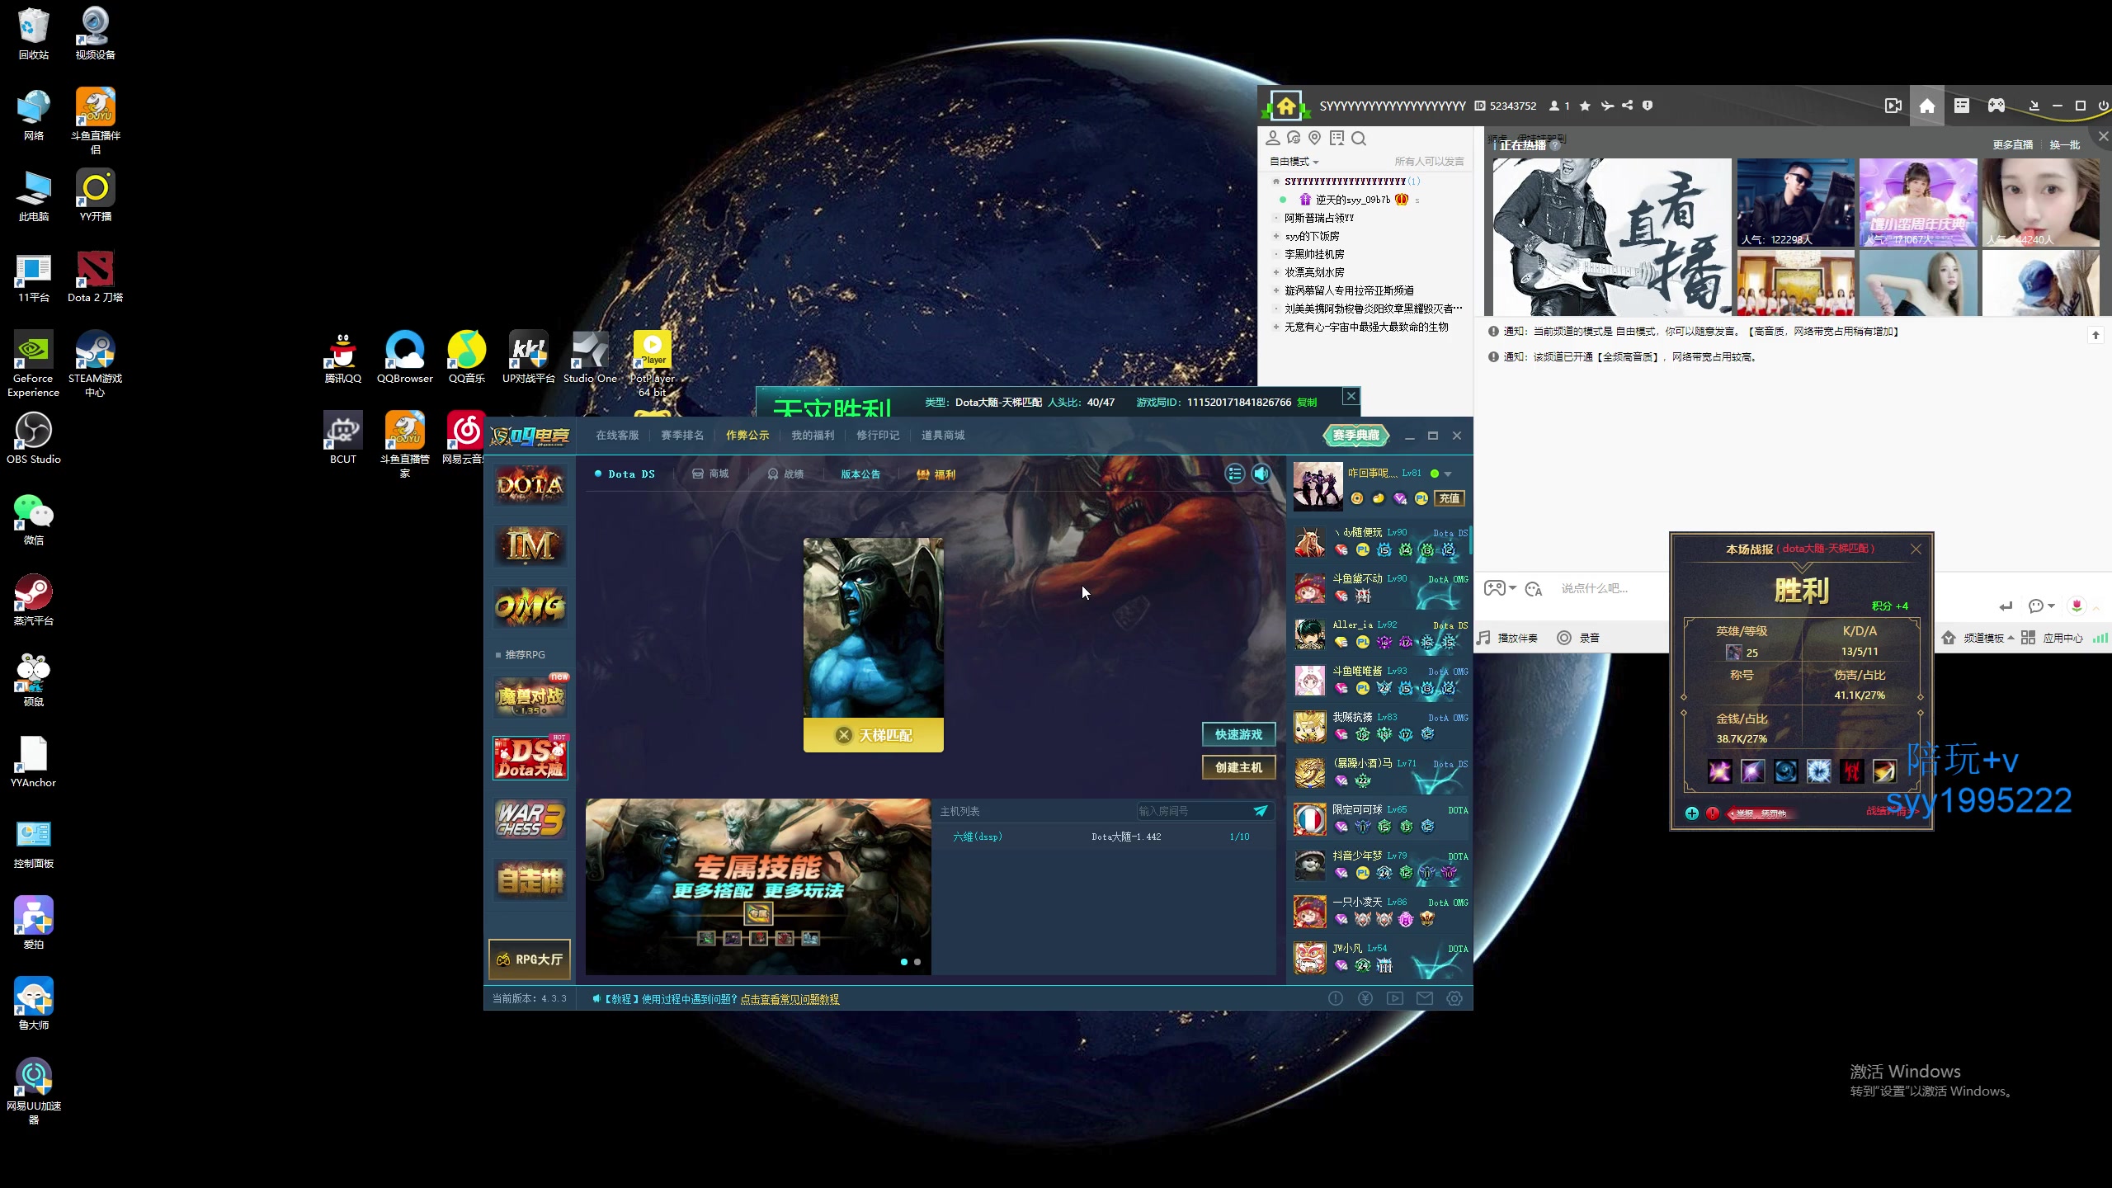Switch to the 商城 tab
The height and width of the screenshot is (1188, 2112).
pos(710,474)
